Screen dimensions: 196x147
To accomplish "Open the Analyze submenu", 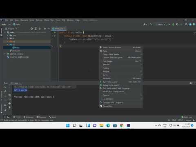I will tap(120, 71).
